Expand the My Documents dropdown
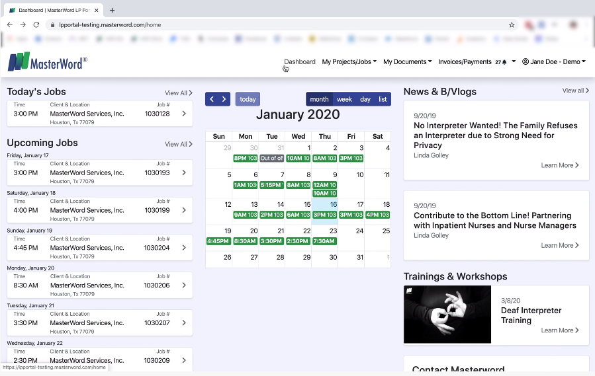 click(407, 62)
